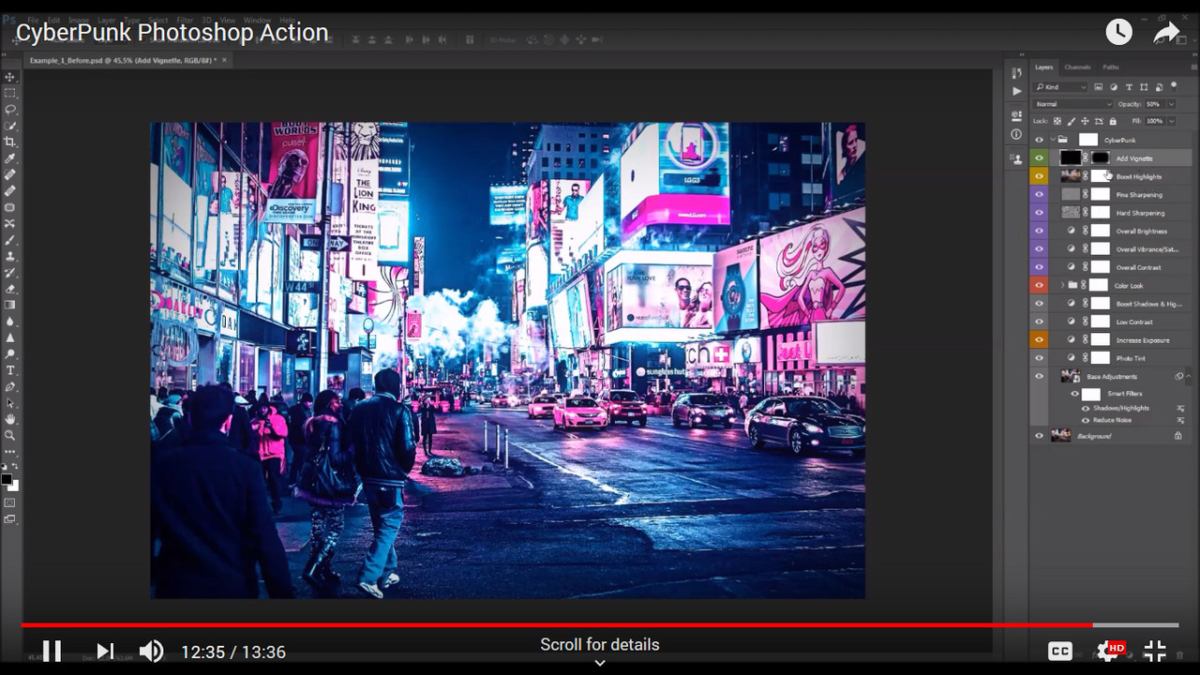
Task: Switch to the Channels tab
Action: click(x=1077, y=67)
